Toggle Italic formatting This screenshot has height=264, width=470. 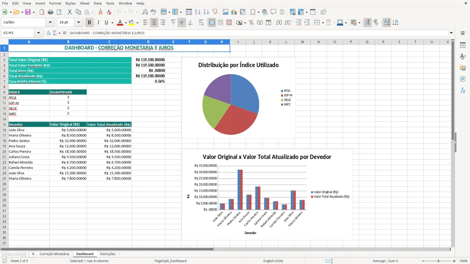[x=98, y=23]
